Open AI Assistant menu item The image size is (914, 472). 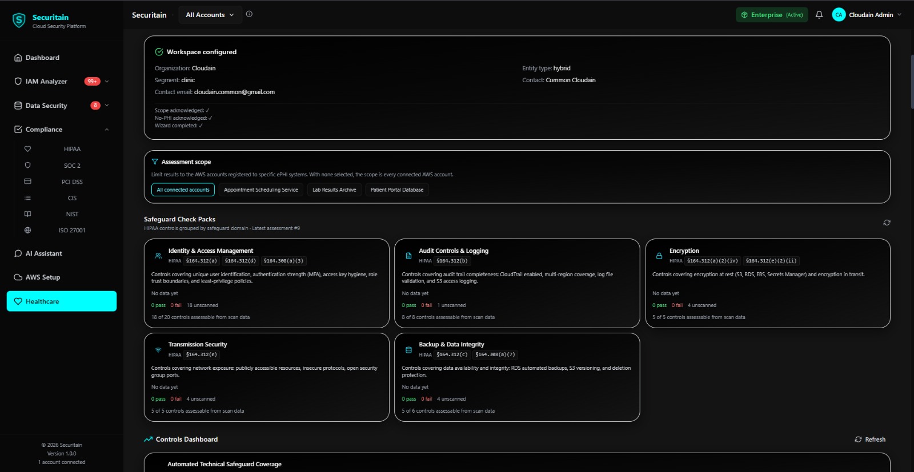62,253
